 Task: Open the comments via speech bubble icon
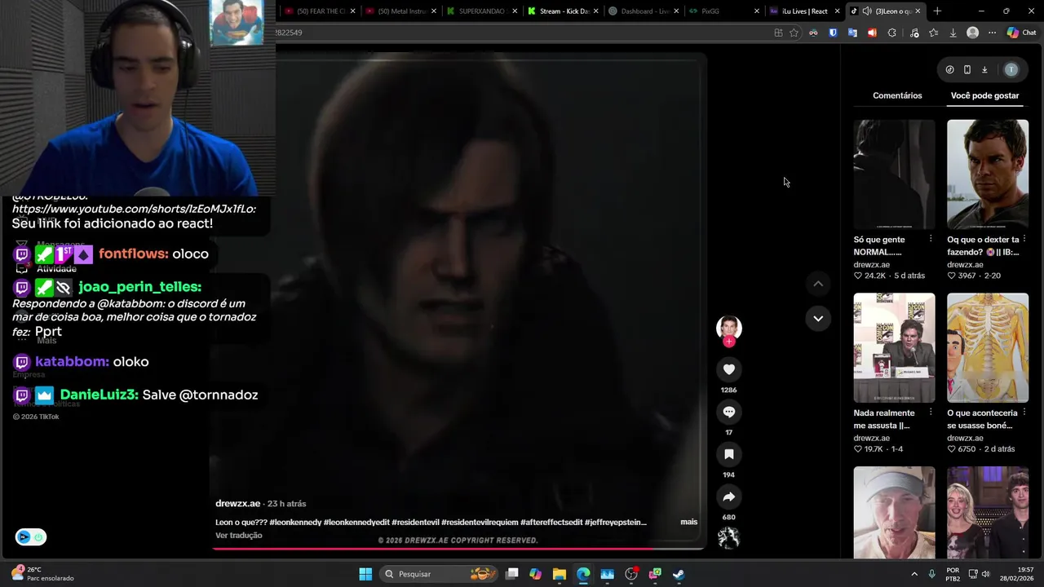click(x=729, y=412)
